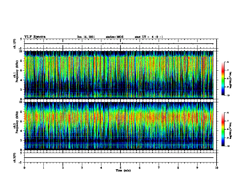Click the '10' kHz tick of ch.1 frequency axis
The width and height of the screenshot is (244, 188).
point(21,51)
